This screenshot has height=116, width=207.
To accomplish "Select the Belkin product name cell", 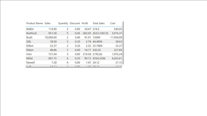I will pyautogui.click(x=30, y=29).
